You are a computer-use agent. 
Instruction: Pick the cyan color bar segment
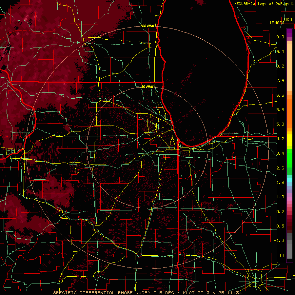point(289,180)
